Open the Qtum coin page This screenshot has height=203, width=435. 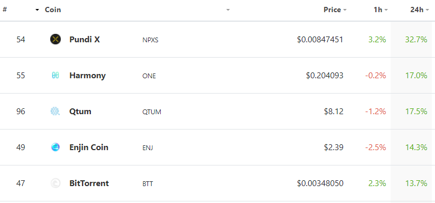click(x=80, y=112)
